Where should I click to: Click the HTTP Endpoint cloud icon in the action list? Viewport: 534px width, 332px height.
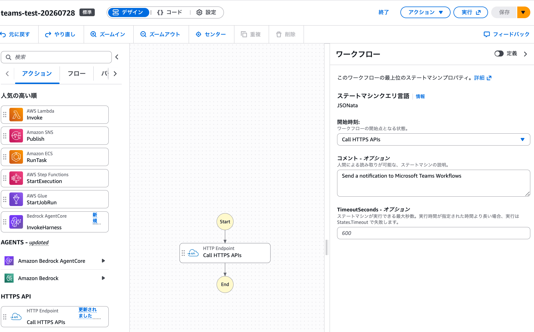(x=16, y=317)
